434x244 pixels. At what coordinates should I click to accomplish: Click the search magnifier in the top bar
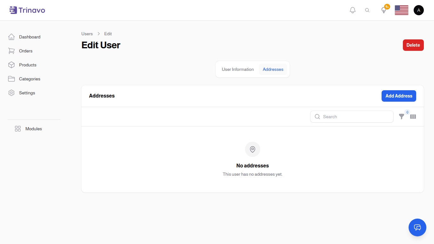(x=367, y=10)
